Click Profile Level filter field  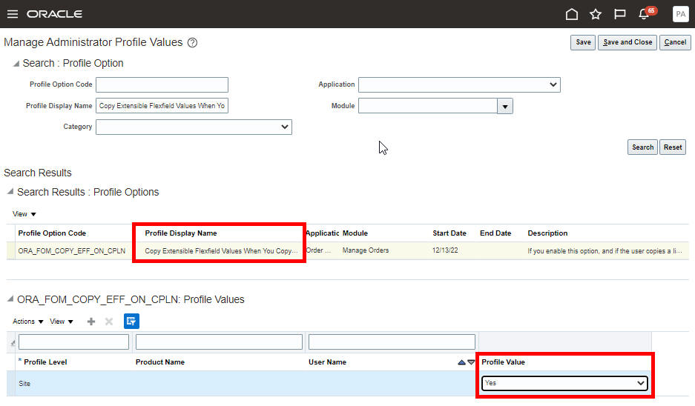73,342
